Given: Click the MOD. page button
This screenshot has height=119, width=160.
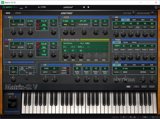Looking at the screenshot, I should click(x=144, y=86).
